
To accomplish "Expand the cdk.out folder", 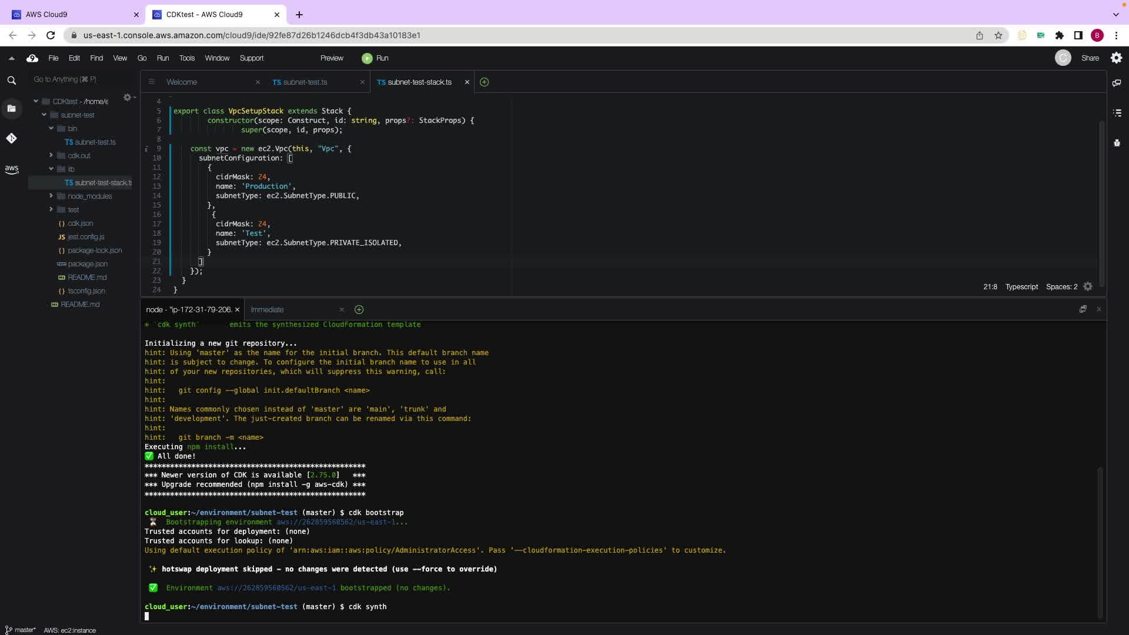I will [x=51, y=155].
